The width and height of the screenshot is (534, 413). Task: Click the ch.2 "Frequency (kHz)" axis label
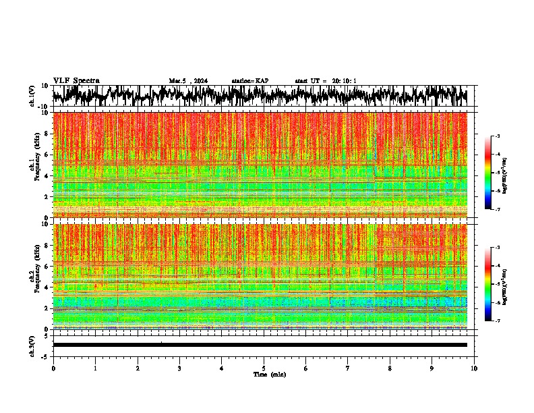click(37, 269)
